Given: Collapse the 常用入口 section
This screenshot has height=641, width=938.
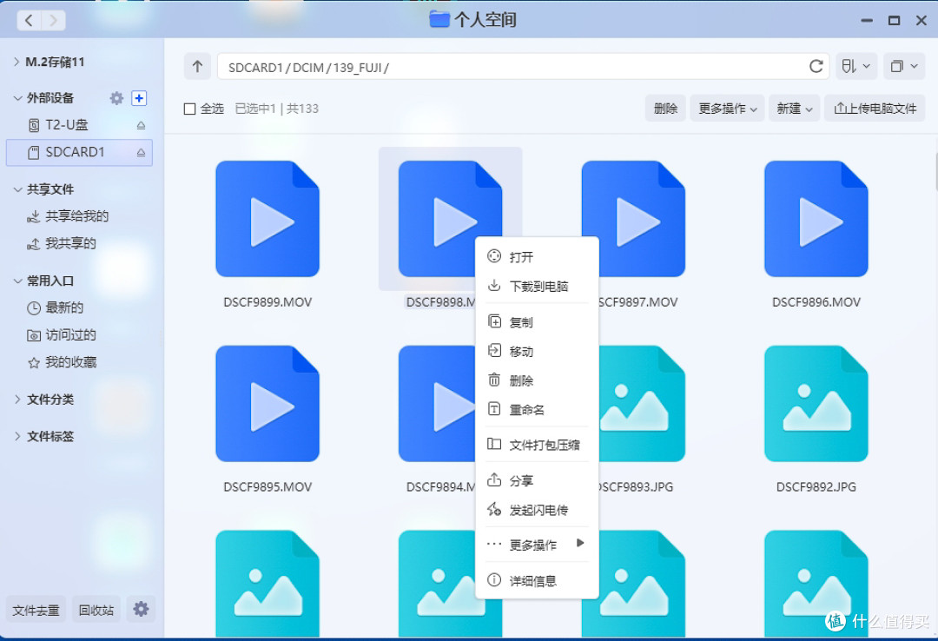Looking at the screenshot, I should (x=17, y=281).
